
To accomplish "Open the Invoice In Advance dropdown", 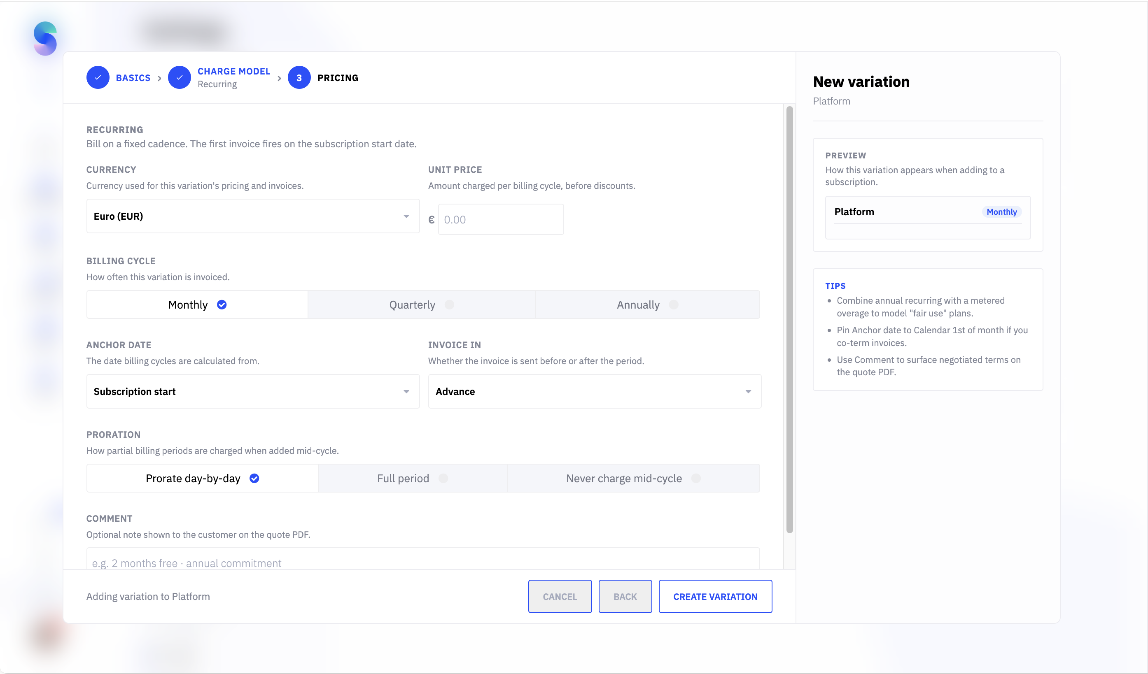I will [x=595, y=391].
